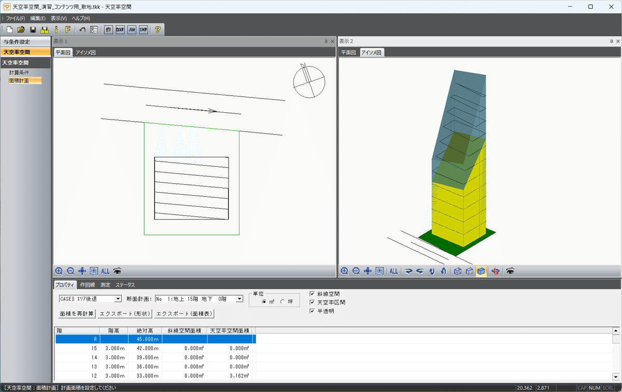Rotate 表示2 view right arrow

coord(408,271)
